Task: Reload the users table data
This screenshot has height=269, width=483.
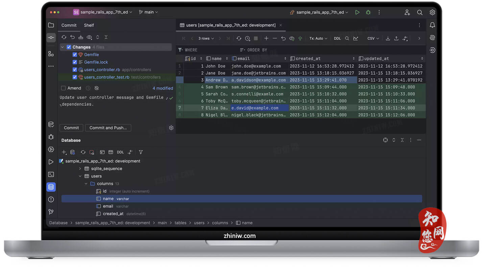Action: [239, 38]
